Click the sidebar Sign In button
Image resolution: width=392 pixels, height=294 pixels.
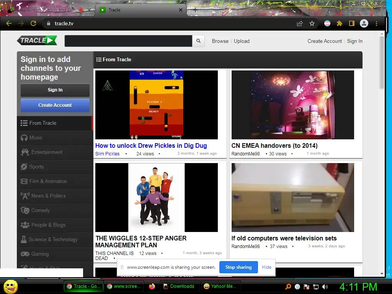coord(55,90)
